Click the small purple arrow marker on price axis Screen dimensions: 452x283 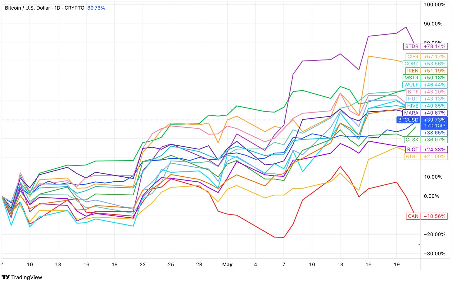coord(419,244)
